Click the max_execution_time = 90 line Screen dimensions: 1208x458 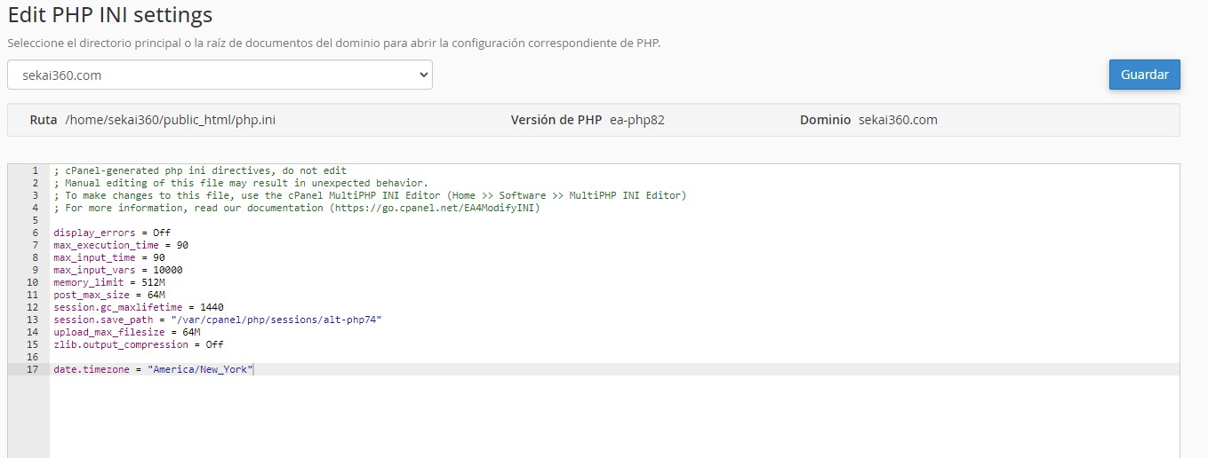click(x=121, y=245)
